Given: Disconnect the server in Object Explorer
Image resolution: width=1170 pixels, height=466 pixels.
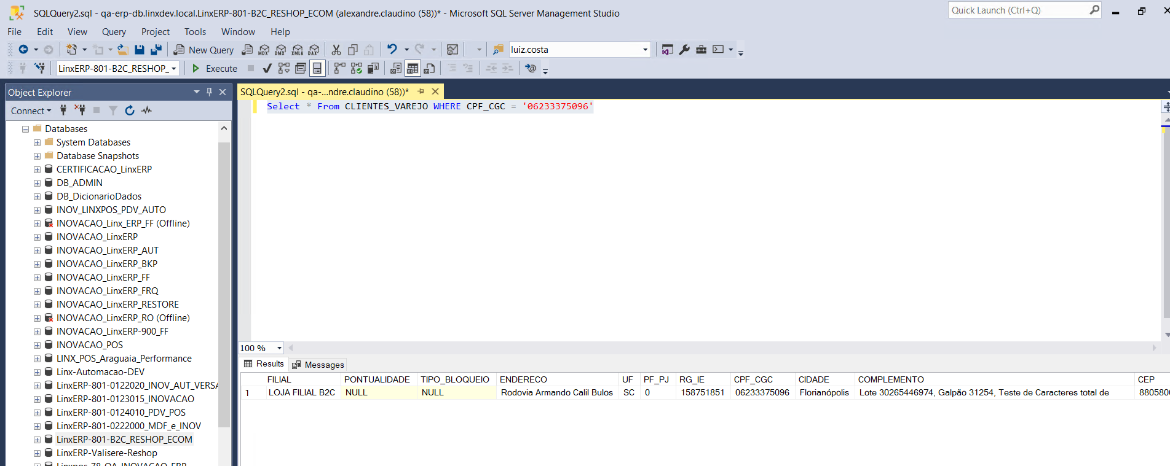Looking at the screenshot, I should point(80,111).
